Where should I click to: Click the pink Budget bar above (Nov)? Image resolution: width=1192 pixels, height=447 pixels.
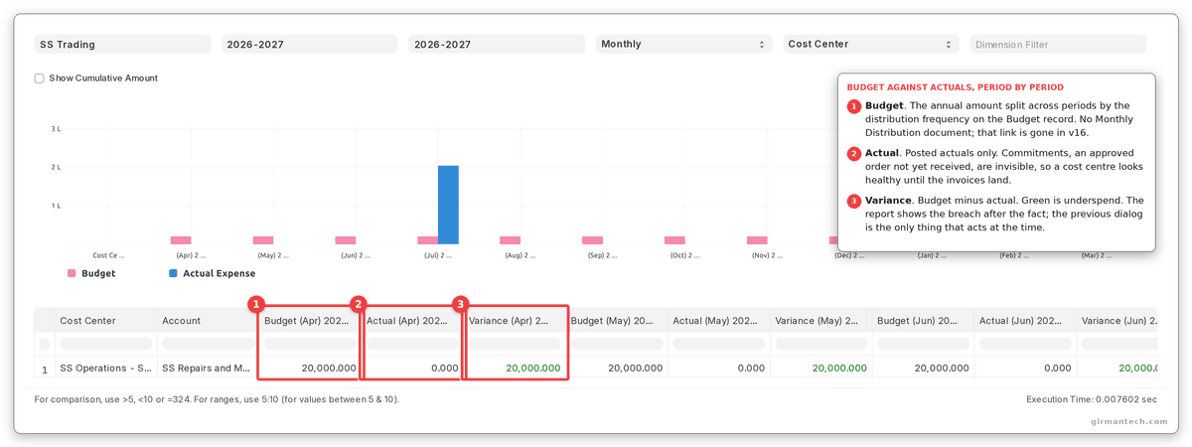pos(757,240)
